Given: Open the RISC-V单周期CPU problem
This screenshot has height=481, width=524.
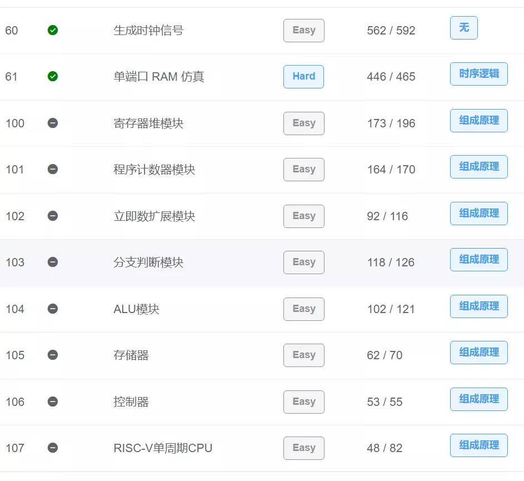Looking at the screenshot, I should pyautogui.click(x=163, y=448).
